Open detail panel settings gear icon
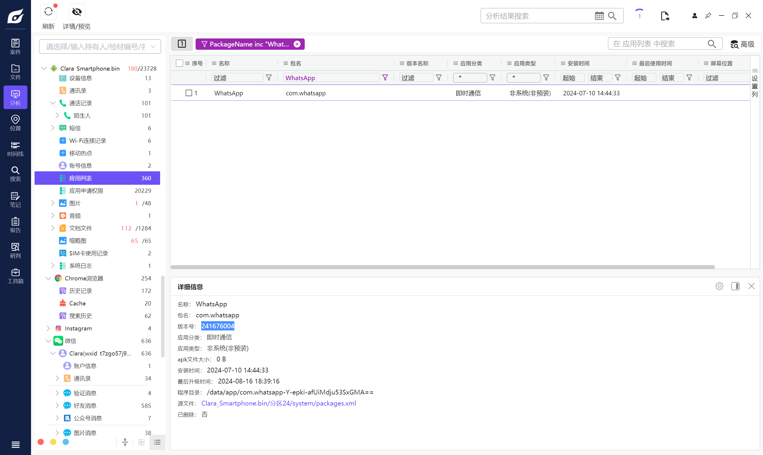Viewport: 763px width, 455px height. click(719, 286)
